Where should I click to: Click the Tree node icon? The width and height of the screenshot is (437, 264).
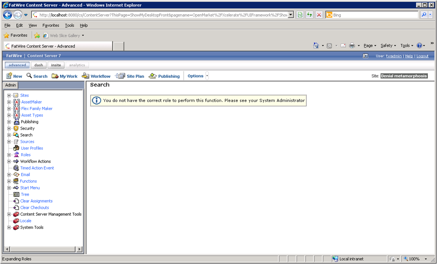point(16,194)
